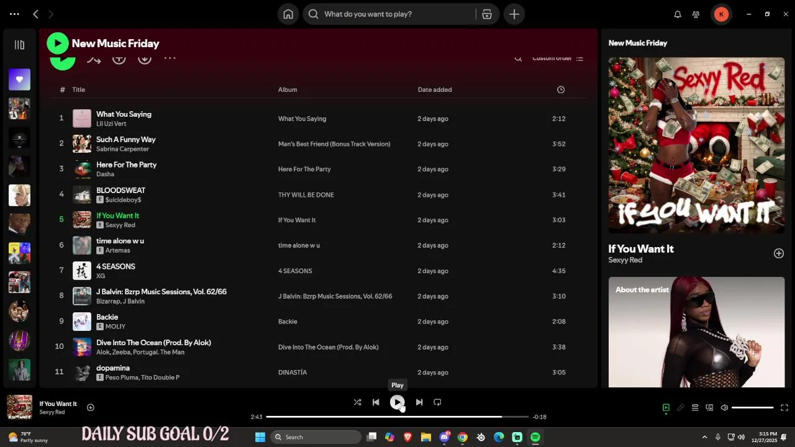This screenshot has width=795, height=447.
Task: Open the three-dot app menu at top left
Action: [14, 14]
